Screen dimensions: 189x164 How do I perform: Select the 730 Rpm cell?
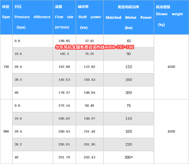[6, 67]
